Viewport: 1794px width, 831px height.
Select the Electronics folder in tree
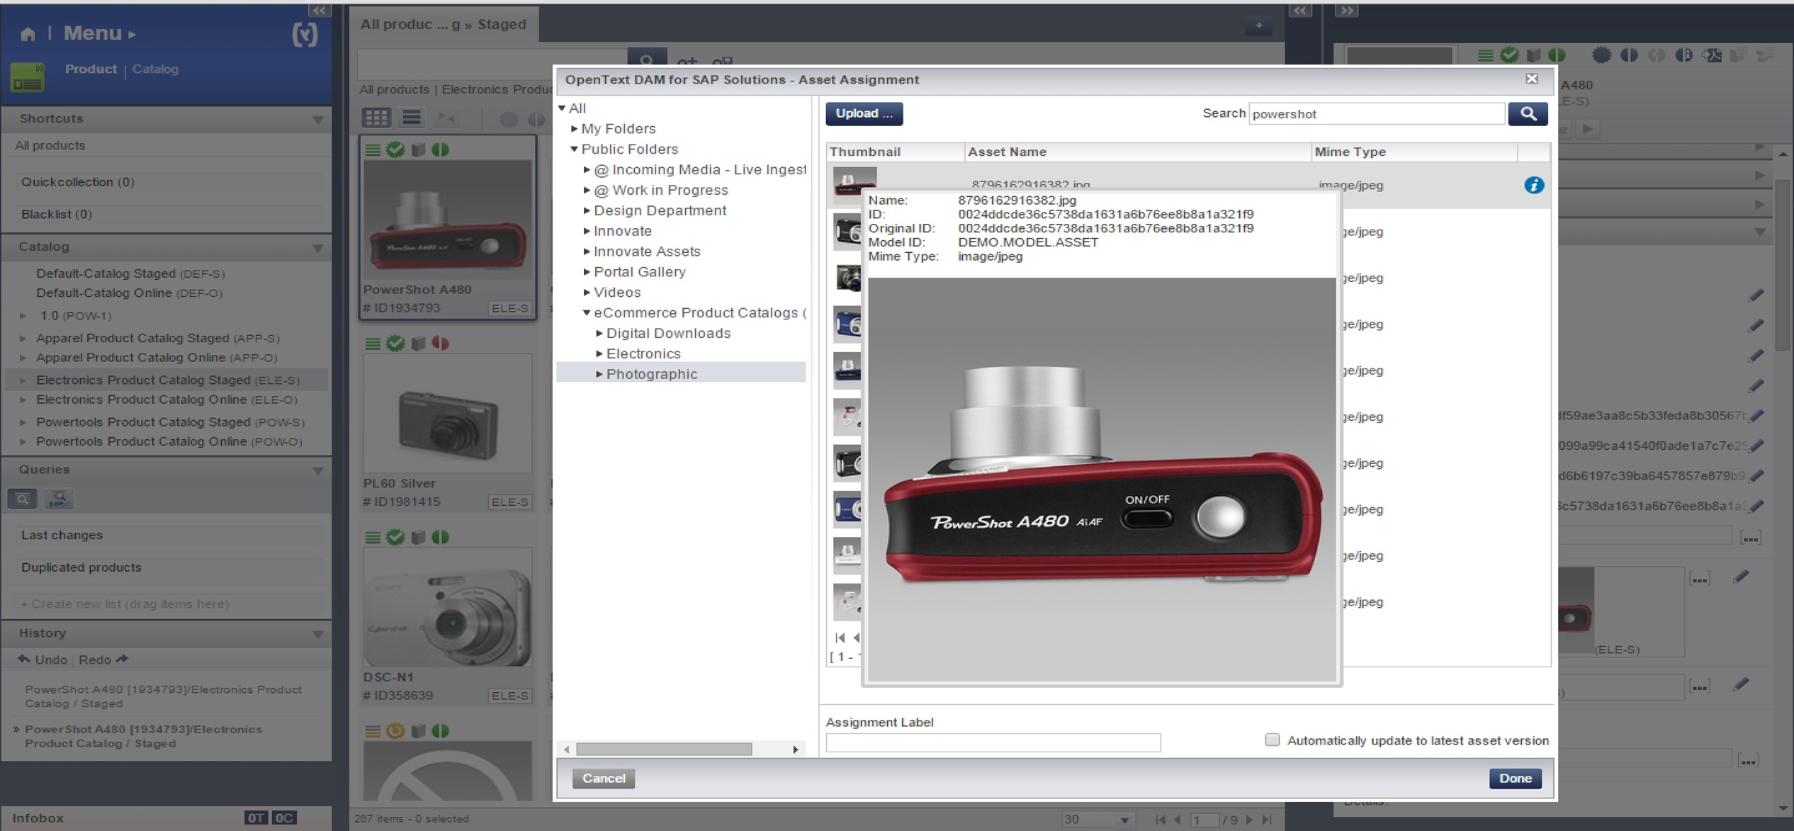(x=643, y=354)
